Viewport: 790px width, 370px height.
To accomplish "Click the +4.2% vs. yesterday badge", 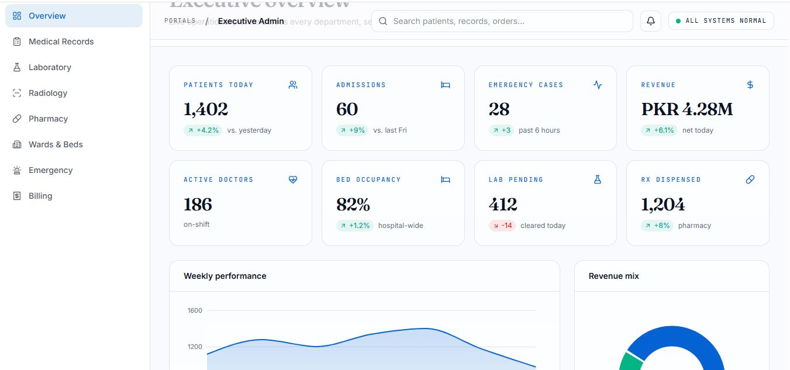I will point(203,130).
